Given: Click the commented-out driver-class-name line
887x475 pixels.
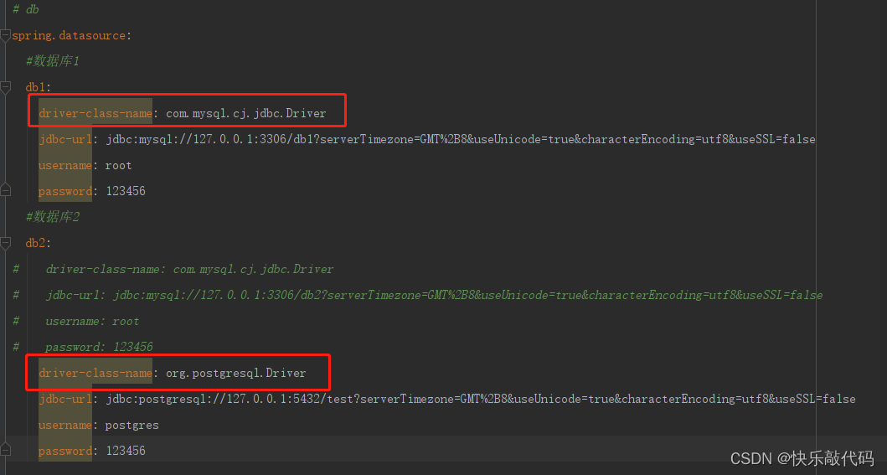Looking at the screenshot, I should [x=189, y=269].
